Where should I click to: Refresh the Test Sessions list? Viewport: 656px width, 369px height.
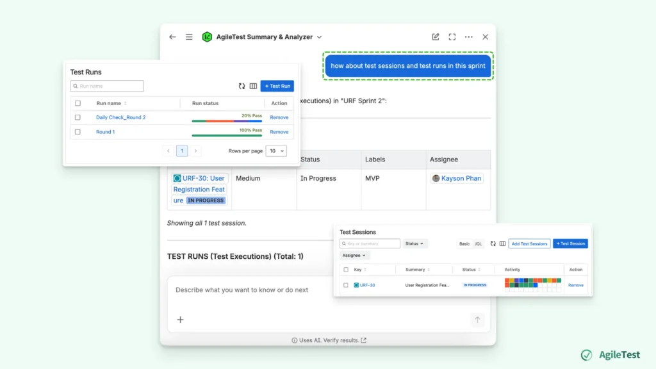point(493,243)
